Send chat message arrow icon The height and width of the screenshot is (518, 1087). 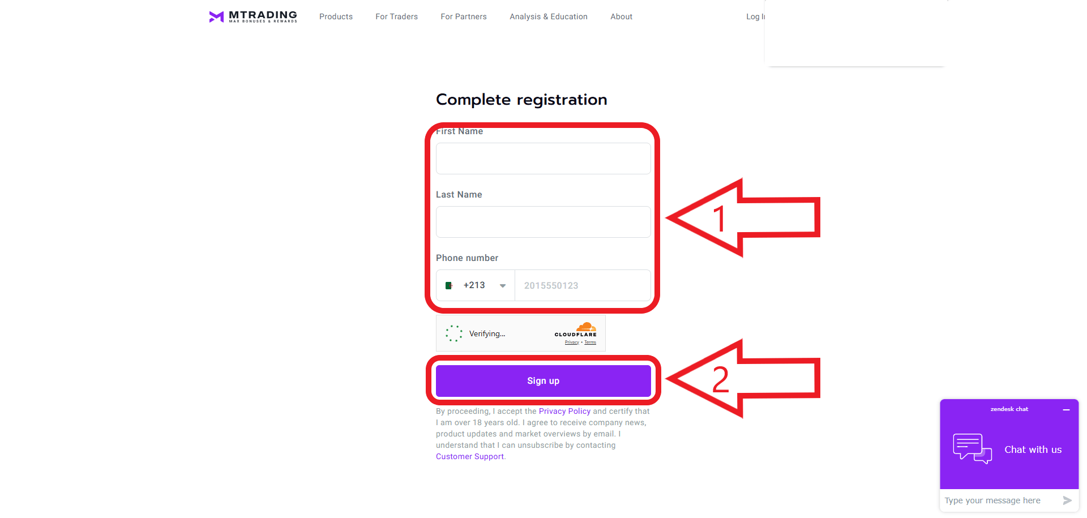coord(1067,500)
